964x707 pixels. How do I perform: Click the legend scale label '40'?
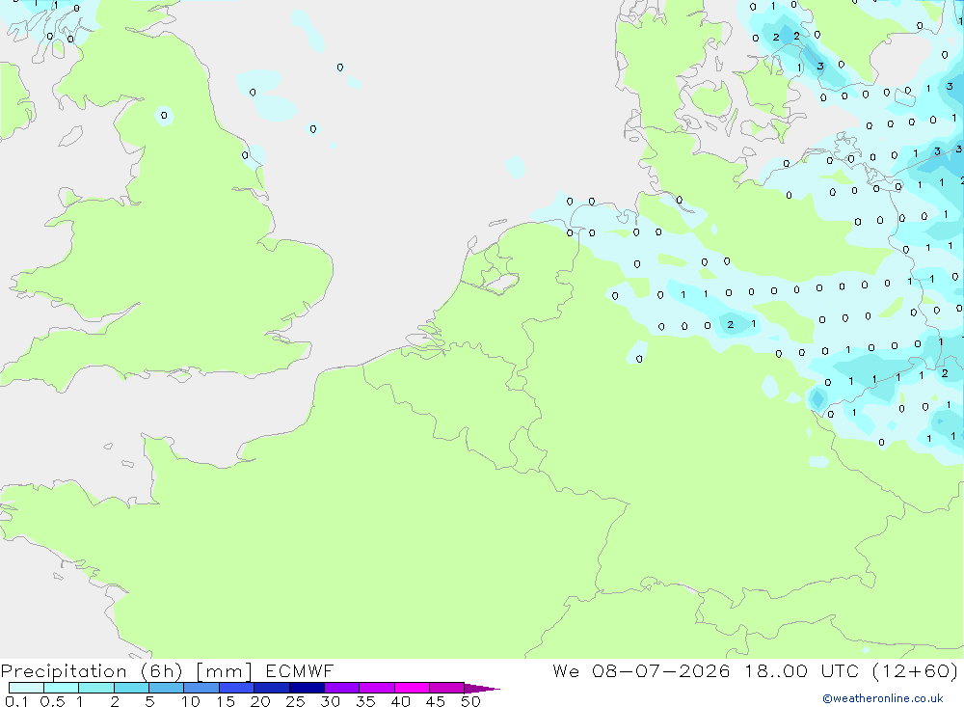pyautogui.click(x=400, y=701)
